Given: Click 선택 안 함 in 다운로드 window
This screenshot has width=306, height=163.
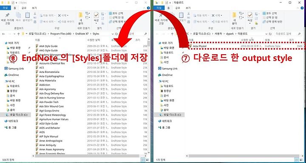Looking at the screenshot, I should point(271,17).
